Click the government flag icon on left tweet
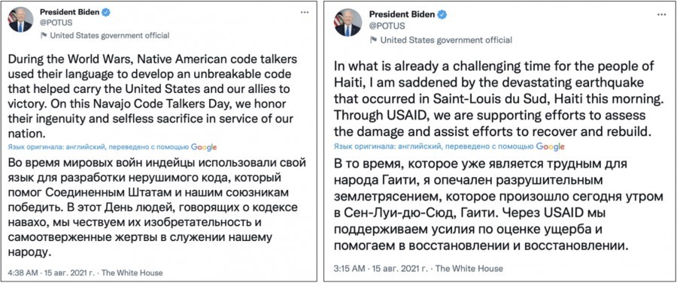The image size is (677, 283). point(44,35)
